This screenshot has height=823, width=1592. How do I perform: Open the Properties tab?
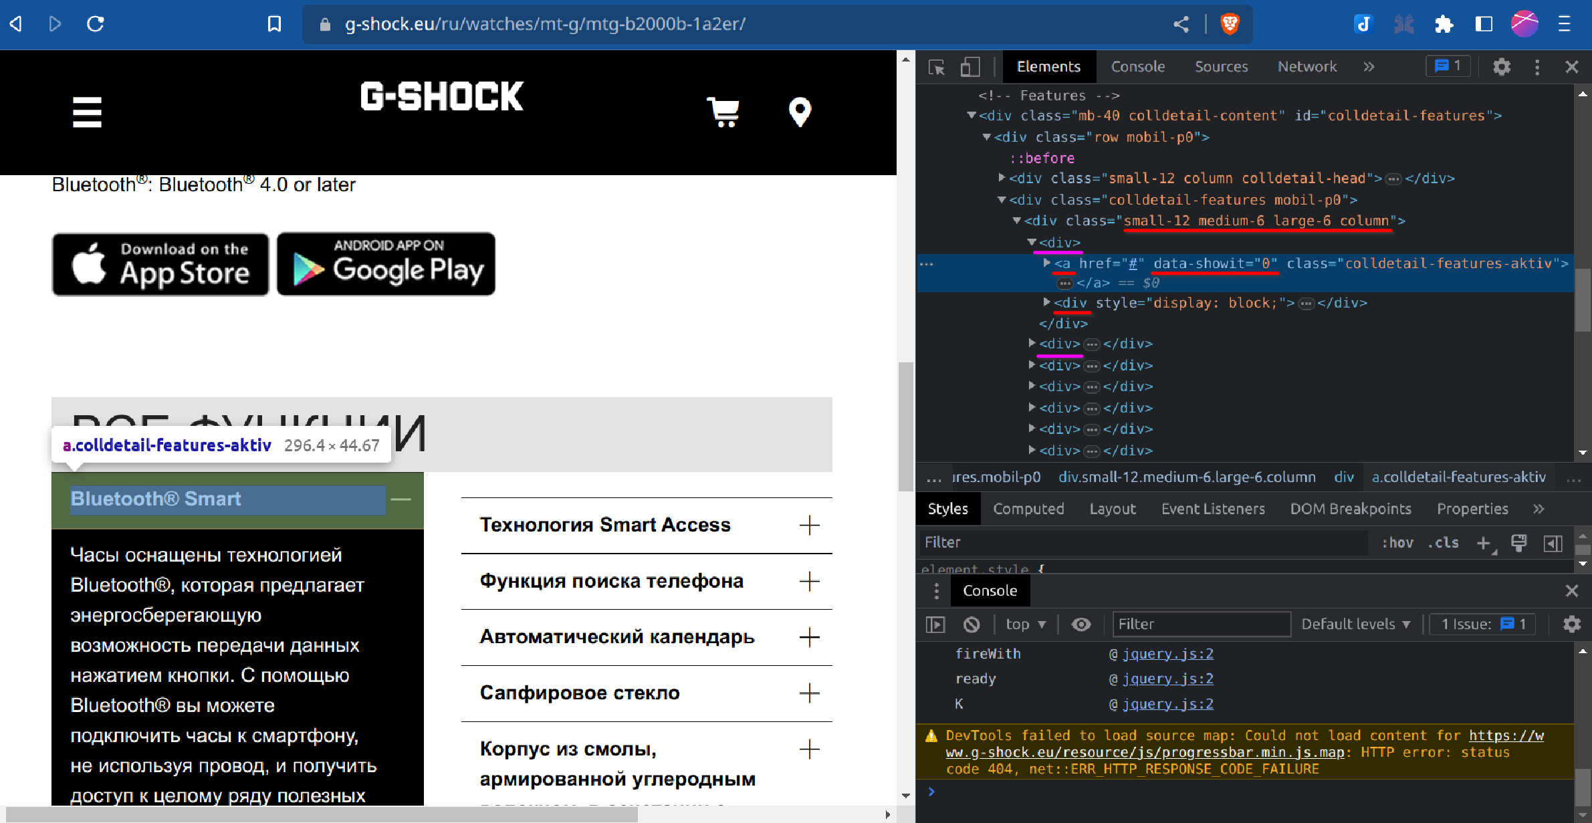click(1472, 509)
